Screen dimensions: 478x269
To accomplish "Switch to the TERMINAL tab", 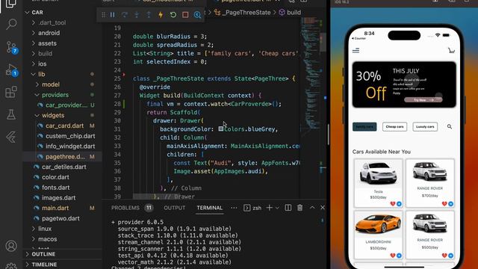I will [x=209, y=208].
